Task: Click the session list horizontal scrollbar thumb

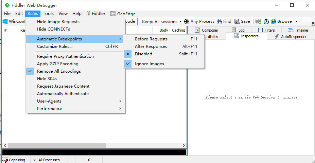Action: tap(57, 146)
